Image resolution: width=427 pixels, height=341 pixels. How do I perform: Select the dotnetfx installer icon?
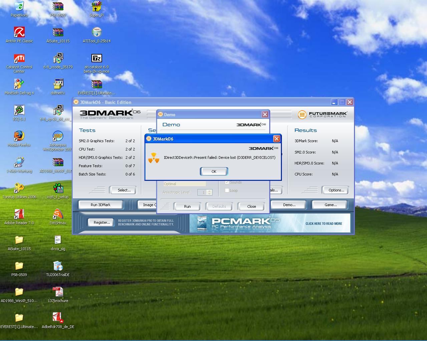coord(58,84)
